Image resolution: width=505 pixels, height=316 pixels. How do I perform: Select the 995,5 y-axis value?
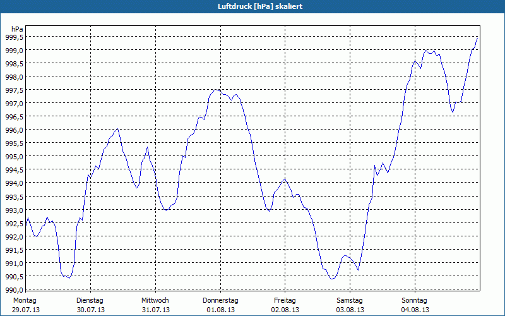[14, 143]
